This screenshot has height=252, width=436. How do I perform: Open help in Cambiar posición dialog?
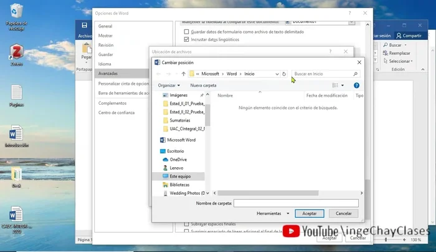(356, 85)
